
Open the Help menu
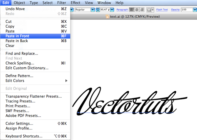coord(120,3)
